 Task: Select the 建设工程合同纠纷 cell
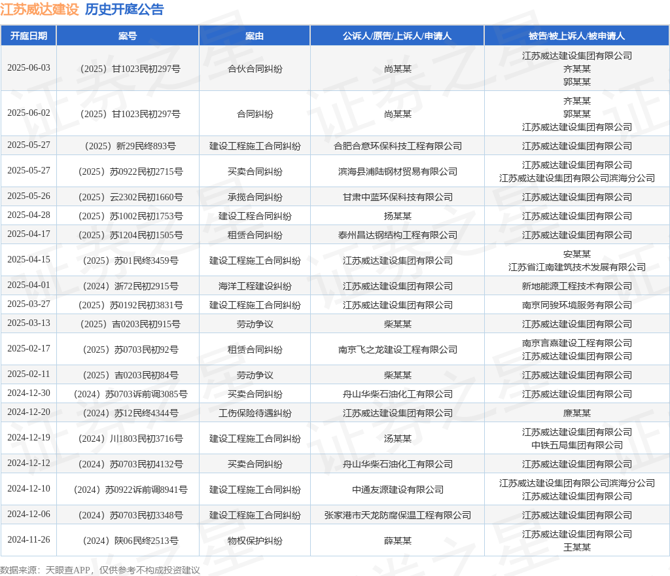(x=255, y=216)
